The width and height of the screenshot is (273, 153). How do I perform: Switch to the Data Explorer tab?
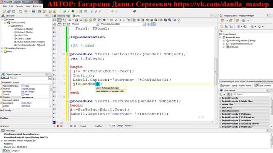263,85
